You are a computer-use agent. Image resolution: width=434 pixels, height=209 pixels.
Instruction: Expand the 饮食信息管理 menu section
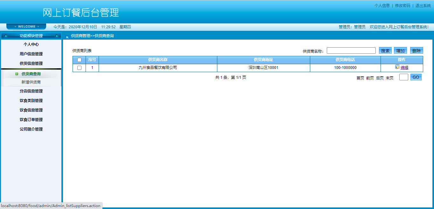point(31,110)
